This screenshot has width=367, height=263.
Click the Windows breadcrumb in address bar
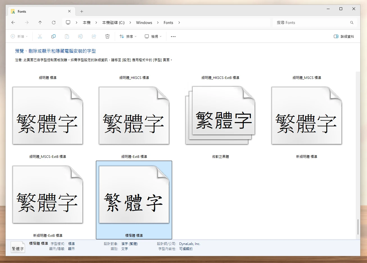pyautogui.click(x=144, y=23)
